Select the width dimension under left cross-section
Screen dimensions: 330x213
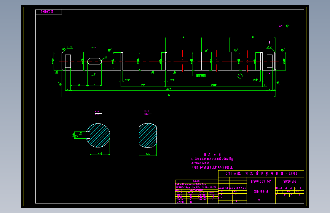pyautogui.click(x=100, y=154)
